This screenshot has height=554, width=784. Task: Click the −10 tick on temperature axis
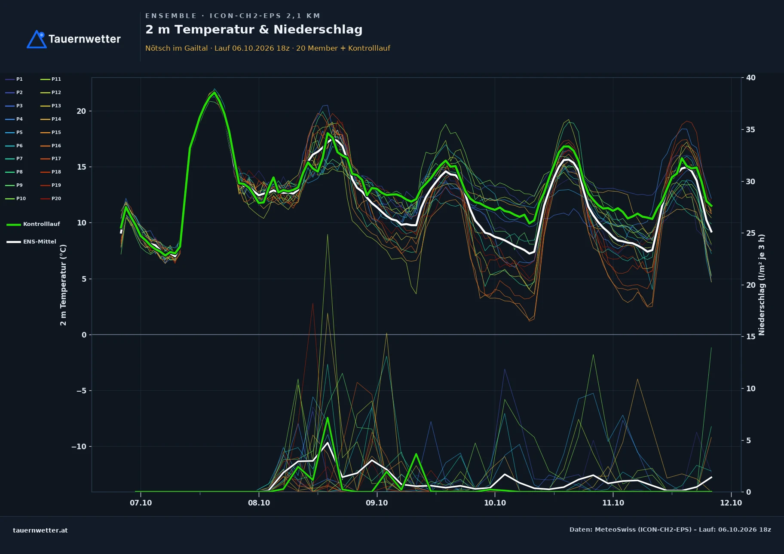click(79, 447)
